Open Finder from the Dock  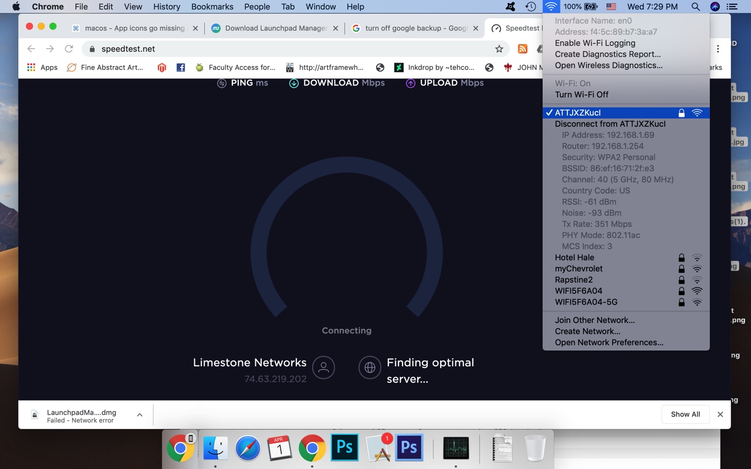point(215,448)
